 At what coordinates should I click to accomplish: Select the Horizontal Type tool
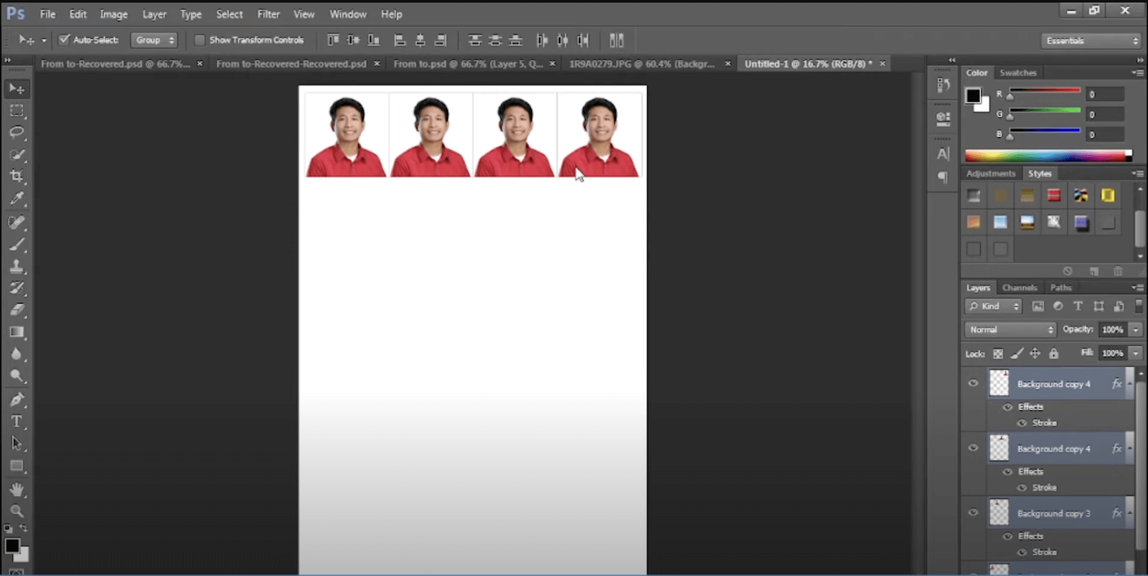coord(17,422)
